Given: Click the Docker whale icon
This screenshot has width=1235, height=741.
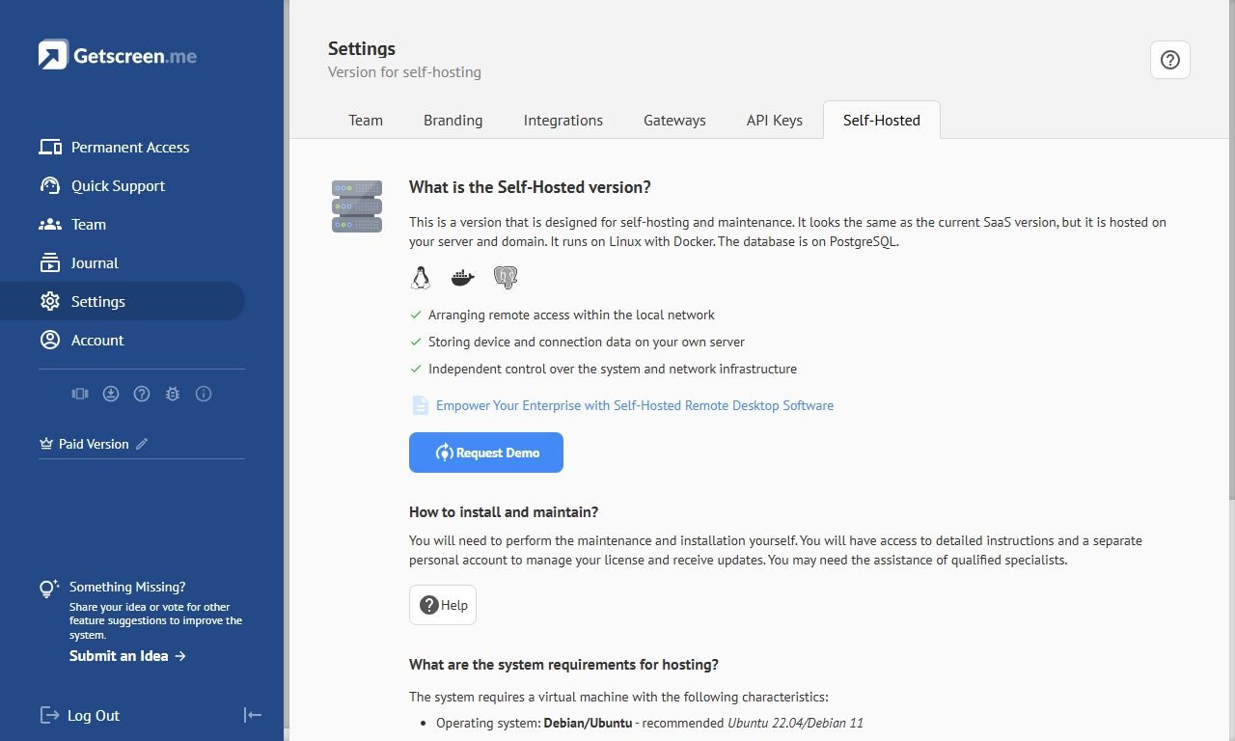Looking at the screenshot, I should pos(463,278).
